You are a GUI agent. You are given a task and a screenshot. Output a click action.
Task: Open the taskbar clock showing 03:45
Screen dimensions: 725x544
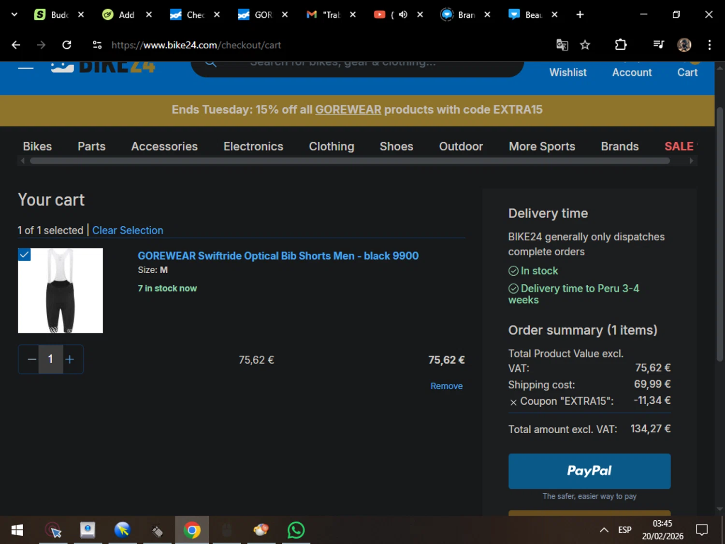[x=663, y=530]
